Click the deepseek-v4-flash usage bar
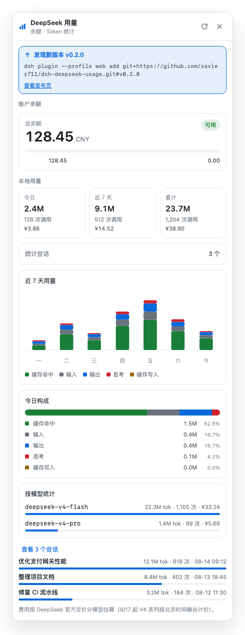Screen dimensions: 245x635 tap(122, 514)
